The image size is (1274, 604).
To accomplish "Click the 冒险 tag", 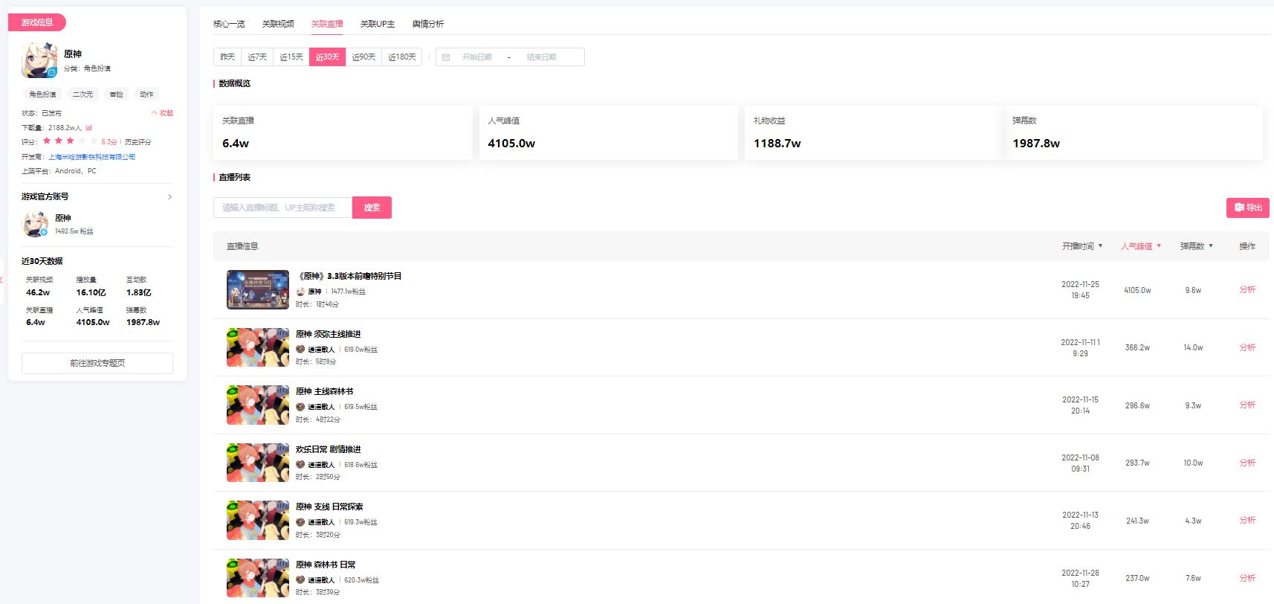I will pos(117,94).
